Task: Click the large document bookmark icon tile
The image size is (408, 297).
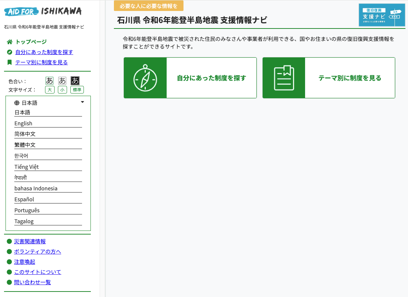Action: 284,78
